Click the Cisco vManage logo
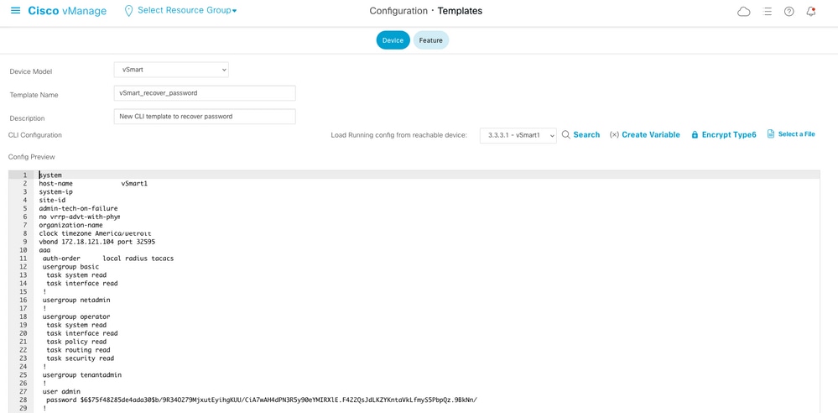The image size is (838, 413). [67, 11]
